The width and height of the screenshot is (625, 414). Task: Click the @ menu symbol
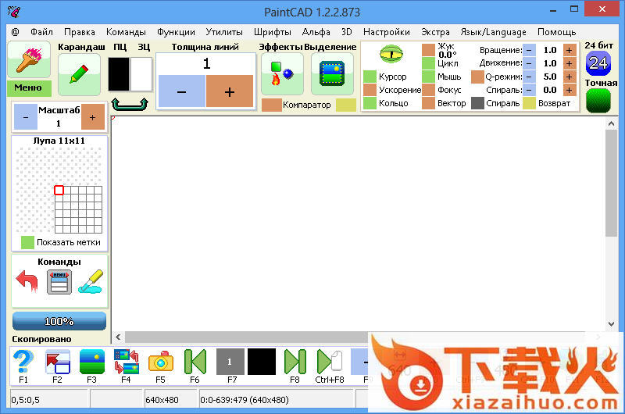(x=15, y=32)
